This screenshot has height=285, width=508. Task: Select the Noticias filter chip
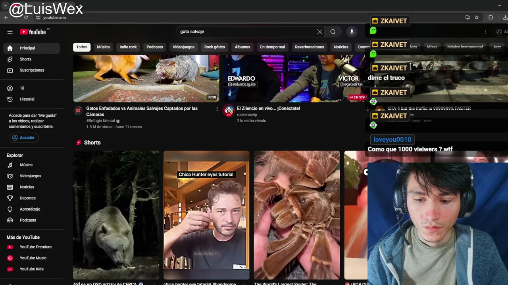point(341,47)
